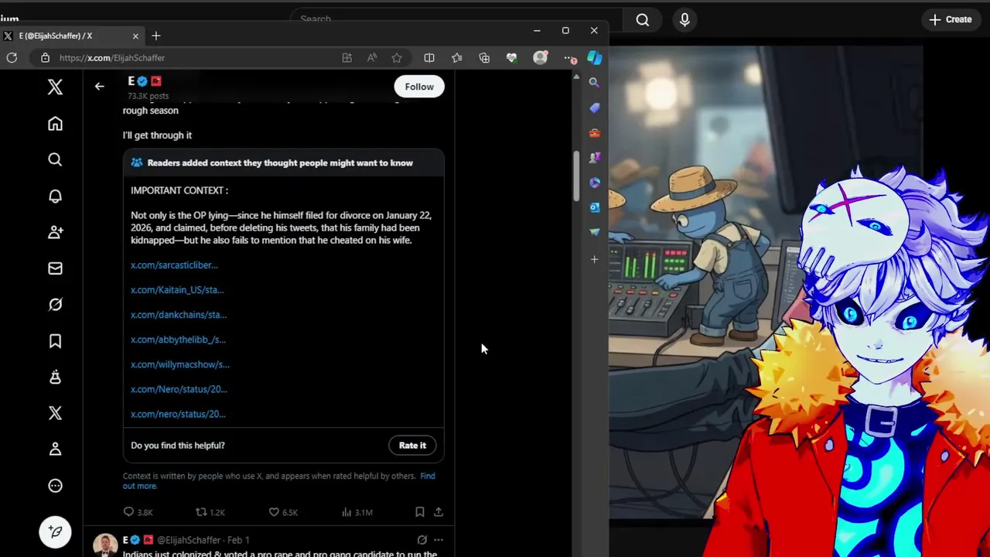Open browser profile avatar
This screenshot has width=990, height=557.
pyautogui.click(x=540, y=58)
